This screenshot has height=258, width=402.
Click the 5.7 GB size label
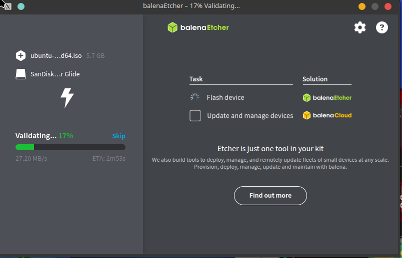coord(95,55)
